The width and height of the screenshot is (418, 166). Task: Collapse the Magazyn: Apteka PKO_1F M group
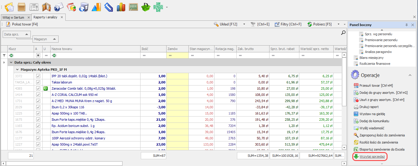point(17,70)
